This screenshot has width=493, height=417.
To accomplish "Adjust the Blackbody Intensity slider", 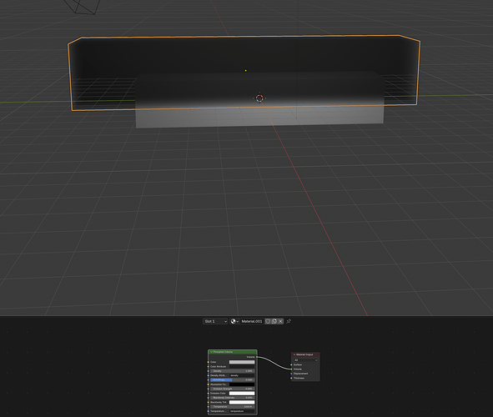I will 233,398.
